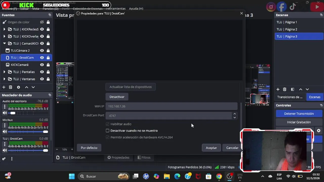Increase DroidCam Port value
This screenshot has width=324, height=182.
pos(235,114)
